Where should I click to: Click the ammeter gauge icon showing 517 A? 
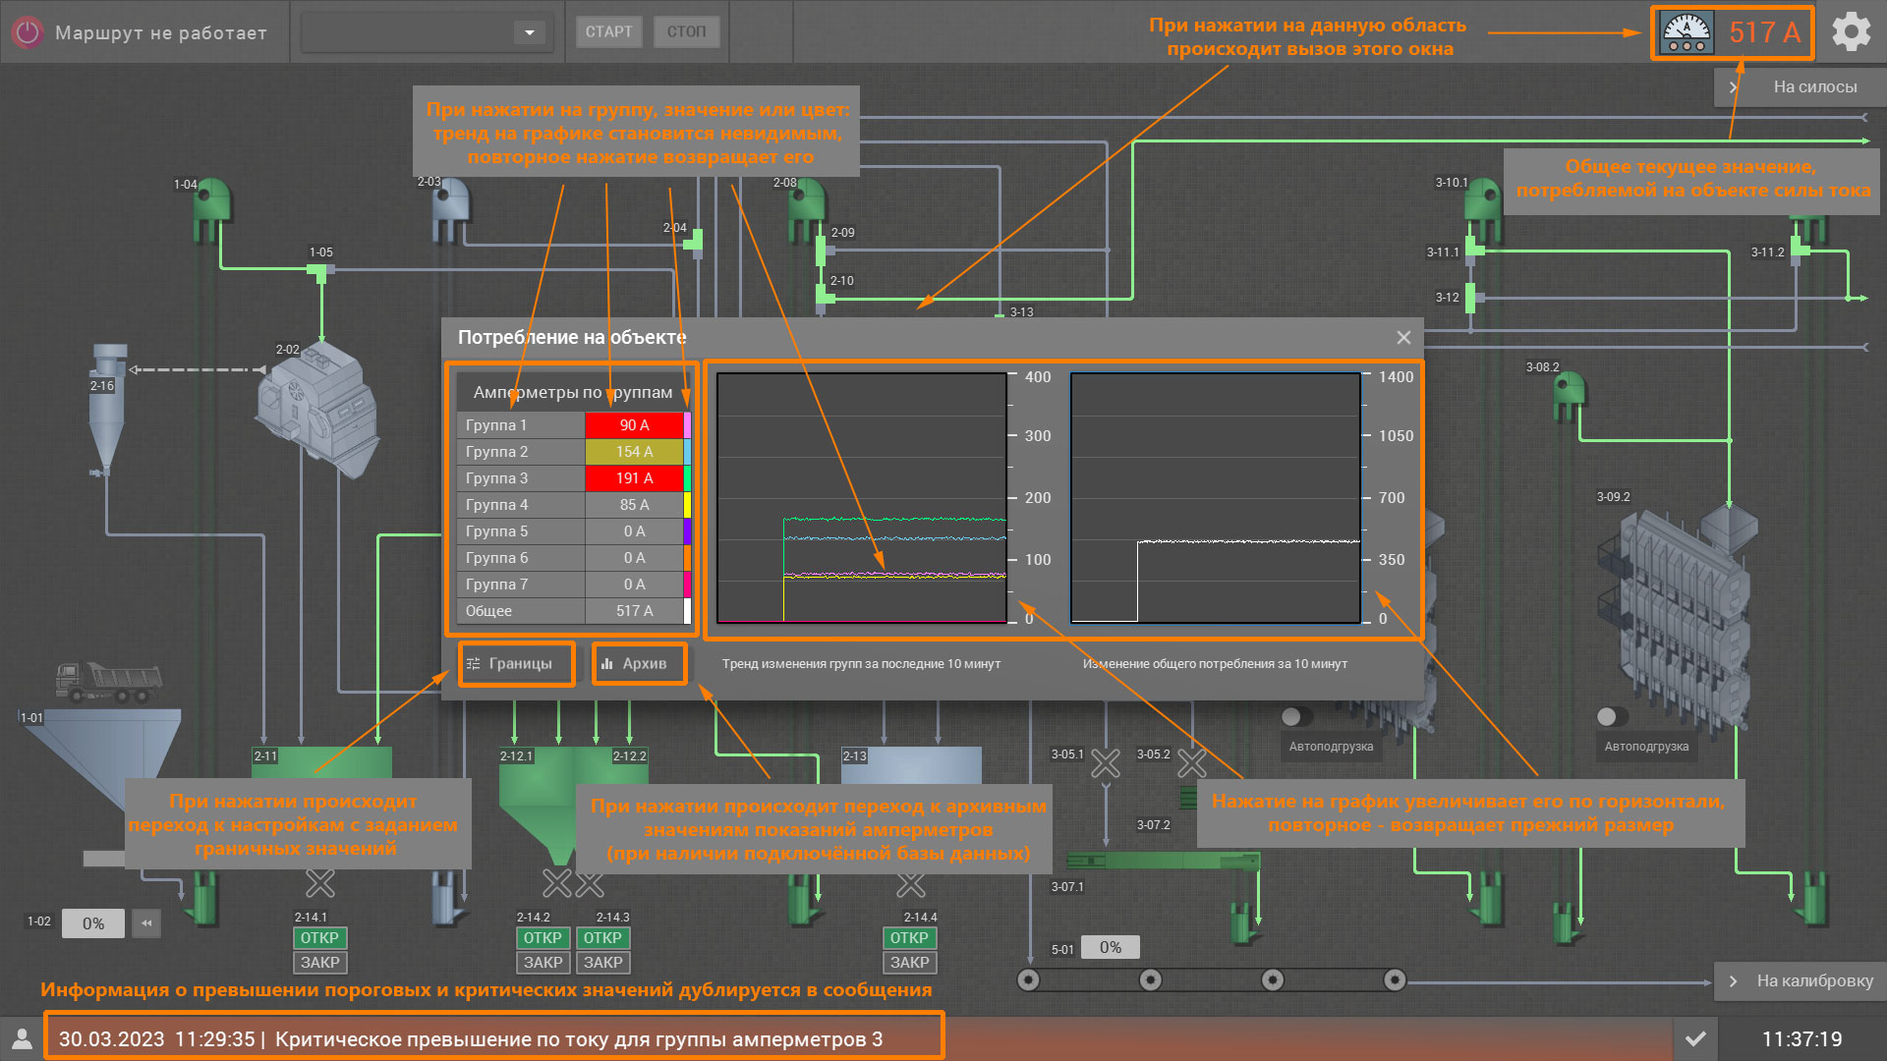point(1687,32)
